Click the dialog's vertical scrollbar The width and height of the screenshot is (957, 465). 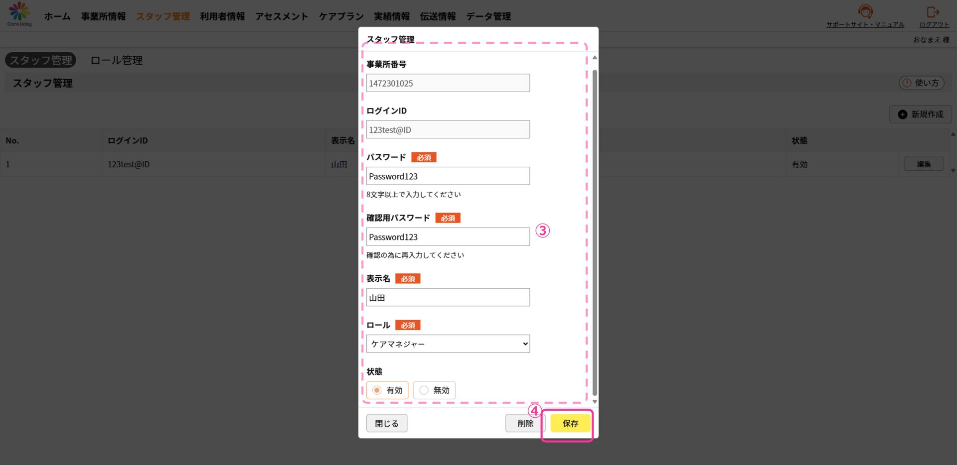[x=595, y=229]
